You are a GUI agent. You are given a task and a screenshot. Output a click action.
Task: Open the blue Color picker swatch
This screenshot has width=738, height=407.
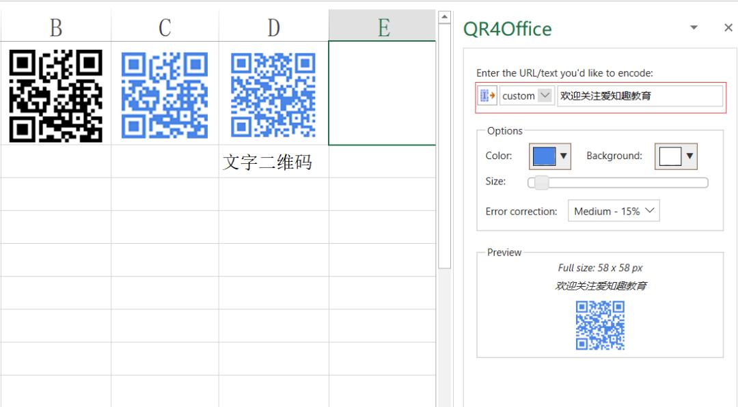pos(549,156)
